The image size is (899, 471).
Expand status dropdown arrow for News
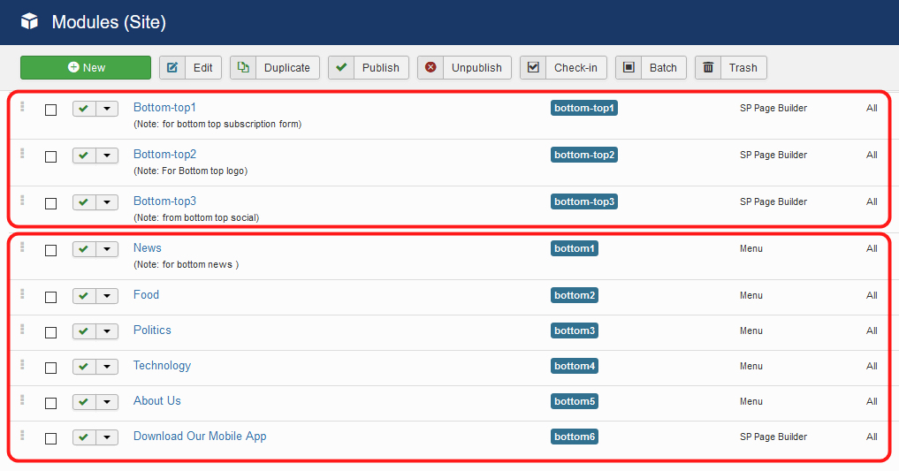pyautogui.click(x=107, y=250)
